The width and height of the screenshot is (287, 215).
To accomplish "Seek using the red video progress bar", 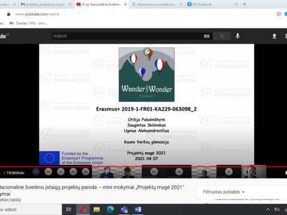I will pyautogui.click(x=143, y=167).
